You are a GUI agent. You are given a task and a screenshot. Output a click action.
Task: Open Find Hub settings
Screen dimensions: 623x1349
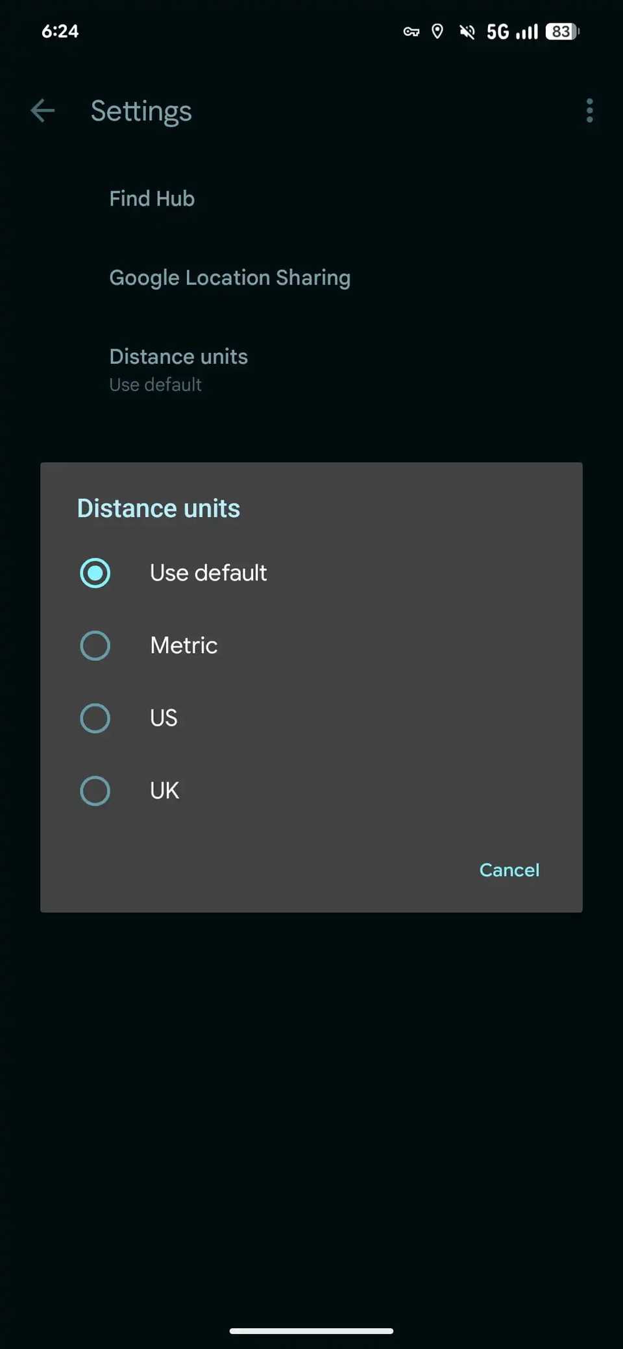coord(152,198)
